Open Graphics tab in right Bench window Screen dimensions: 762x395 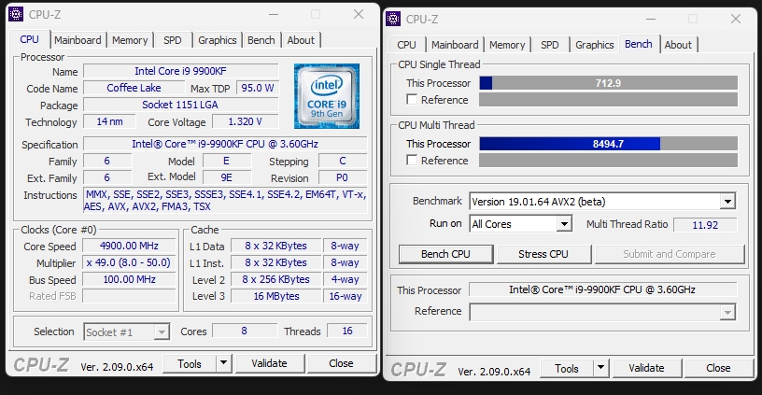(595, 45)
